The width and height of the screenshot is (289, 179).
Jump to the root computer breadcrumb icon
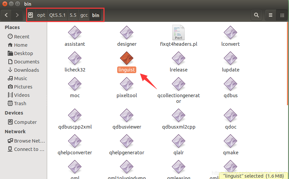point(30,15)
